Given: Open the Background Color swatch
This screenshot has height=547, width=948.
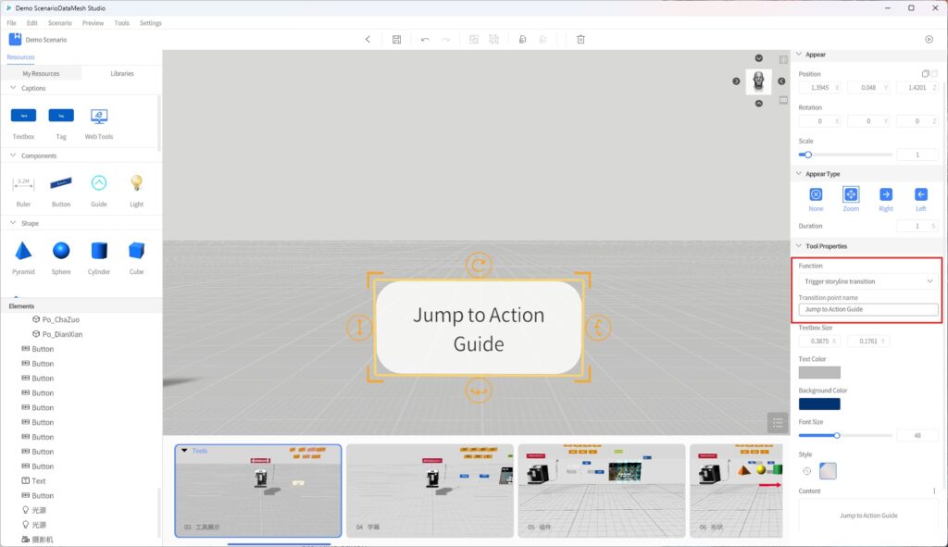Looking at the screenshot, I should pyautogui.click(x=819, y=404).
